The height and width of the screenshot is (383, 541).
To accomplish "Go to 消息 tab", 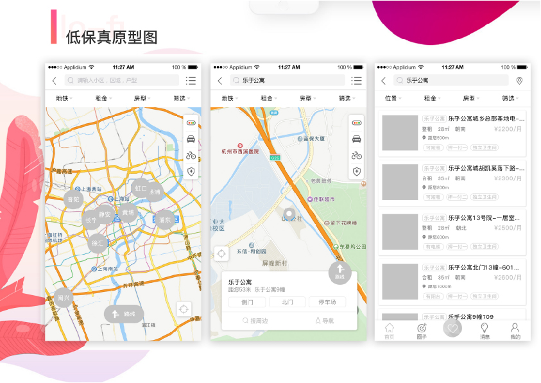I will pos(485,331).
